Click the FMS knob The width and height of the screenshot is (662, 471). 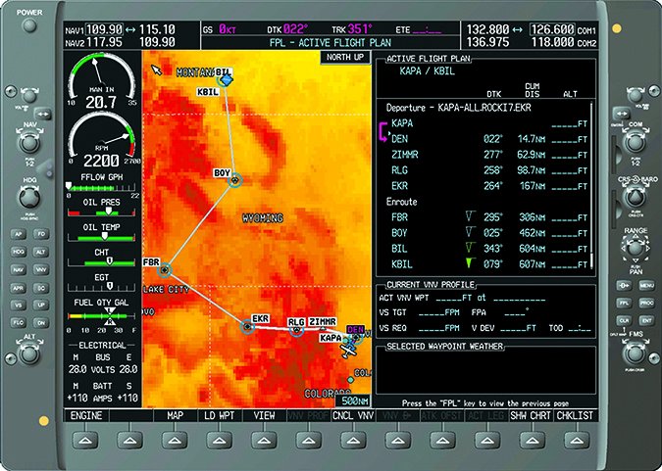click(636, 353)
